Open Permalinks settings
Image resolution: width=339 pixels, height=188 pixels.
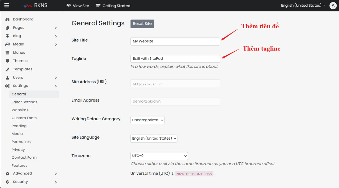tap(21, 142)
